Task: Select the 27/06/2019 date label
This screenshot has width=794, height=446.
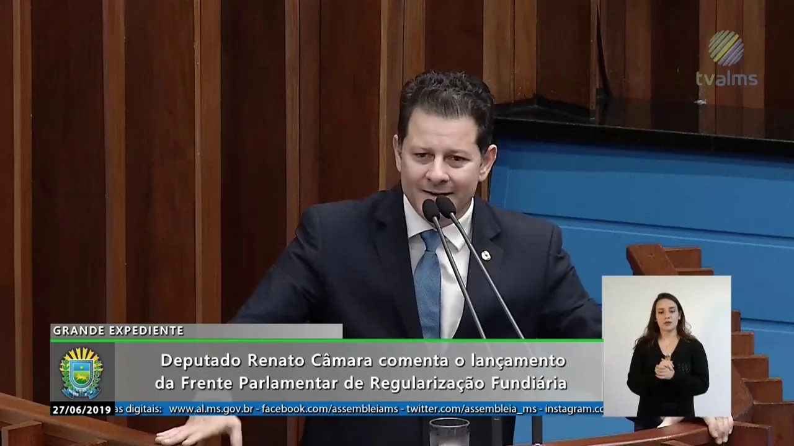Action: coord(81,409)
